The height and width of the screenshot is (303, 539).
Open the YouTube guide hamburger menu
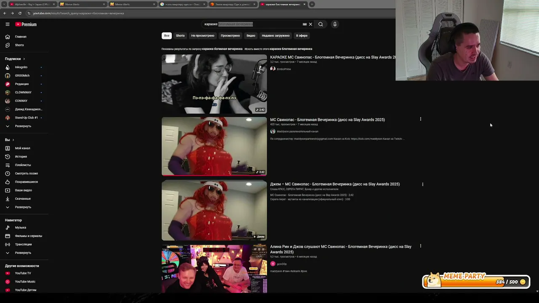tap(8, 24)
